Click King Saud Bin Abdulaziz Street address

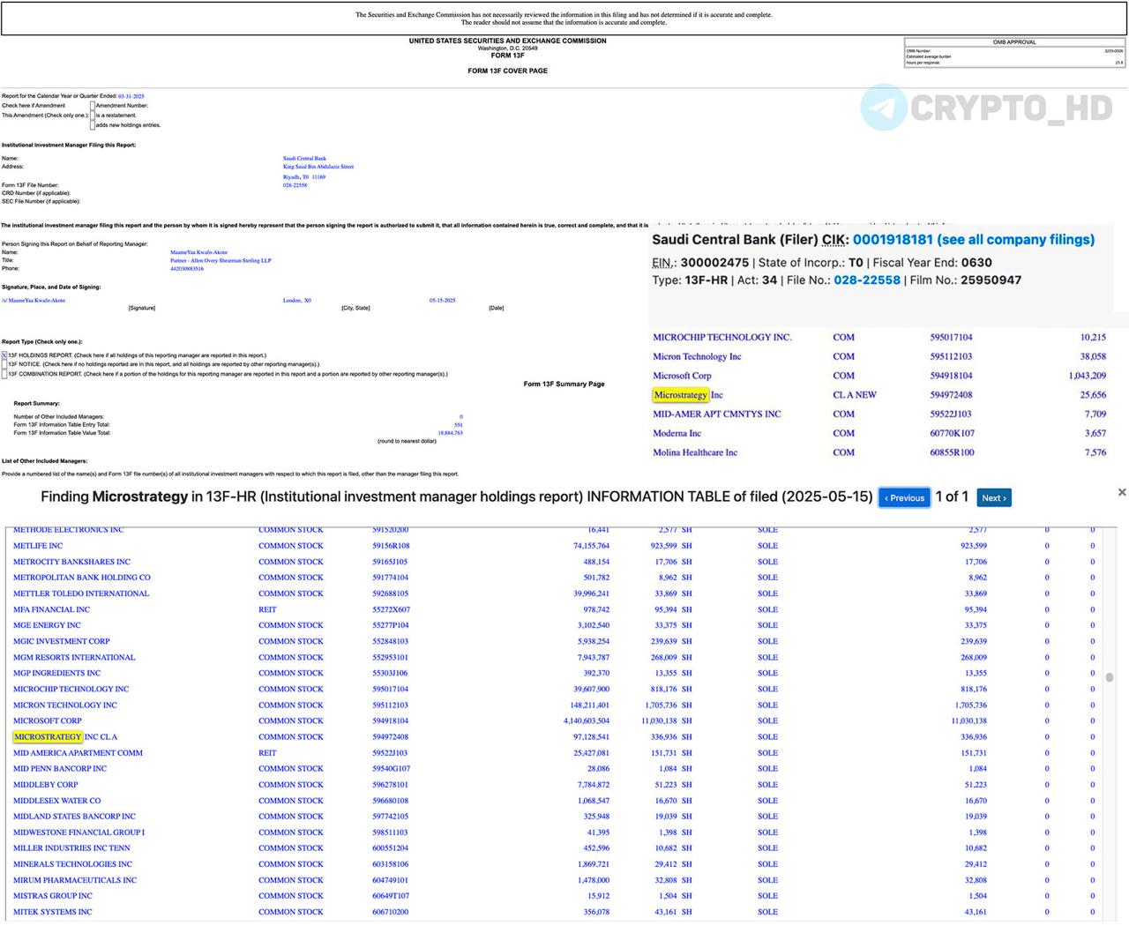click(318, 167)
